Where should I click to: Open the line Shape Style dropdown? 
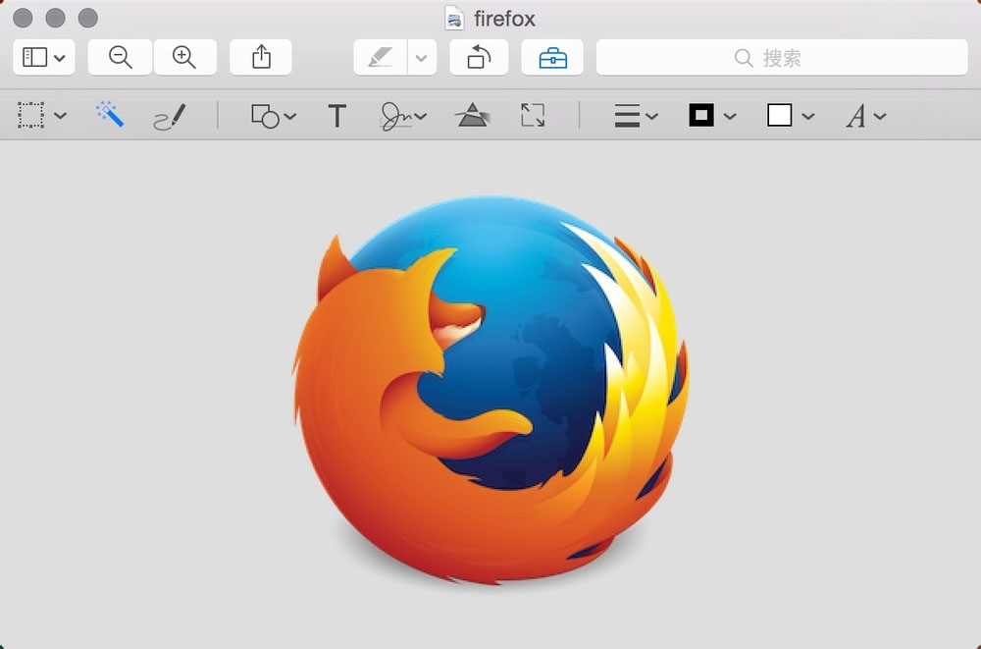coord(636,117)
